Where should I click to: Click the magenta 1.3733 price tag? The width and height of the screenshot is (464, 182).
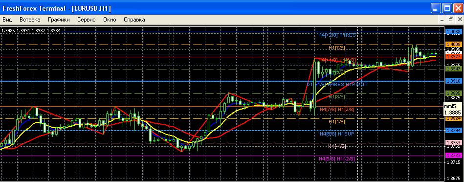(x=454, y=156)
